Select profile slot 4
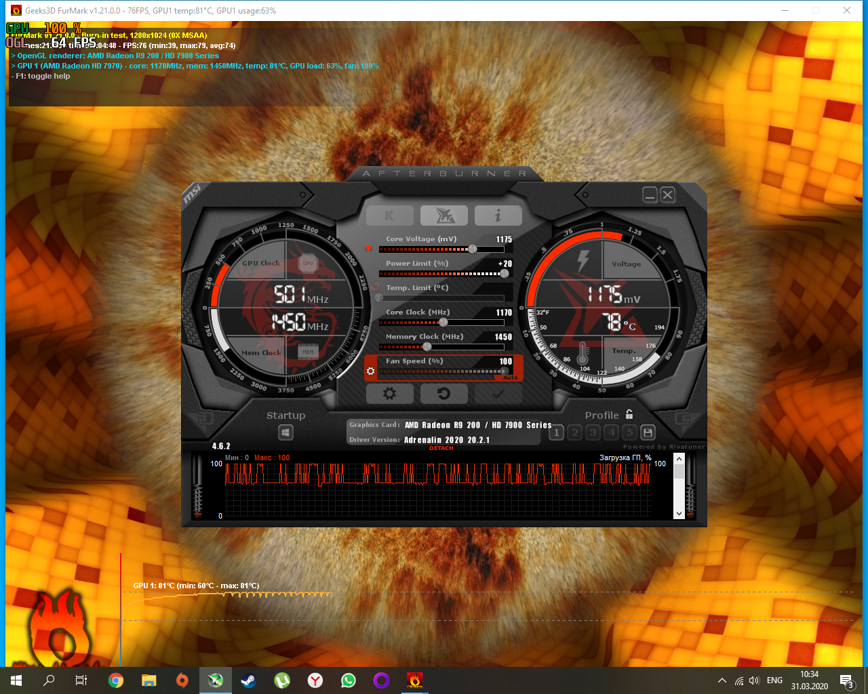This screenshot has height=694, width=868. (x=612, y=432)
